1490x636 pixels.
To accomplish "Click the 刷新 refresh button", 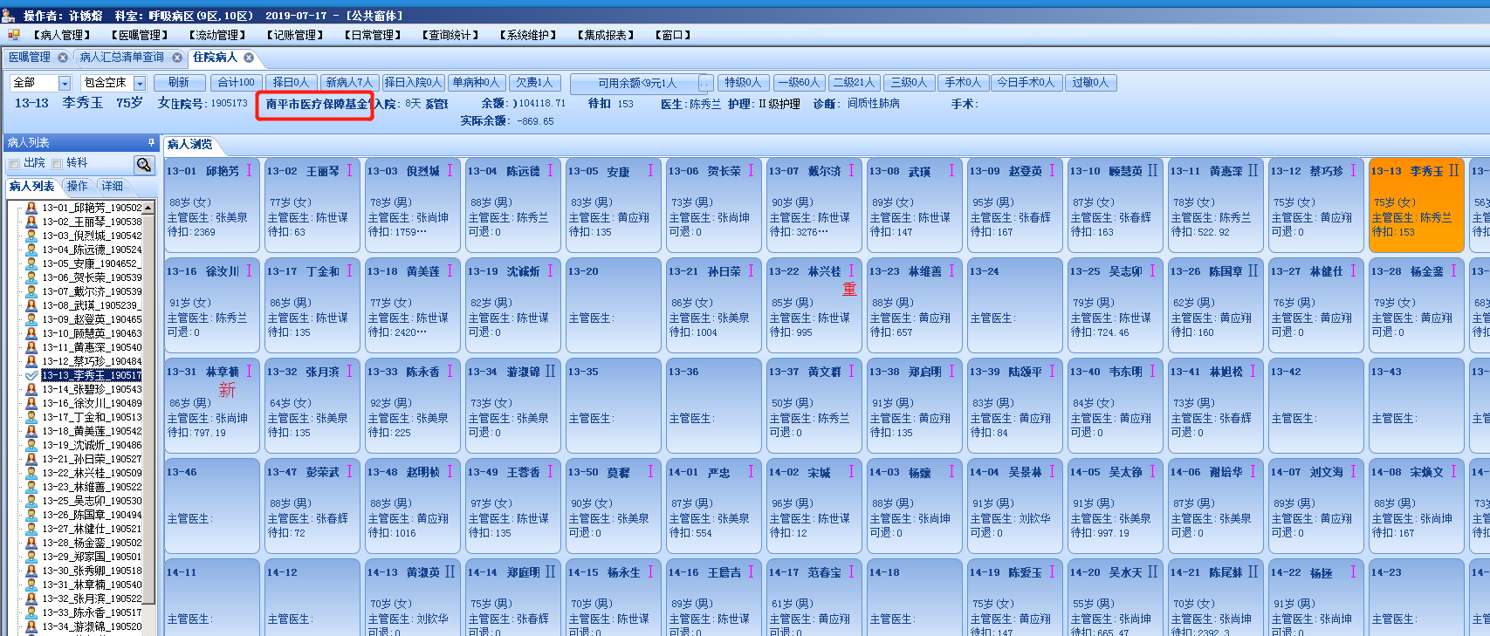I will 179,83.
